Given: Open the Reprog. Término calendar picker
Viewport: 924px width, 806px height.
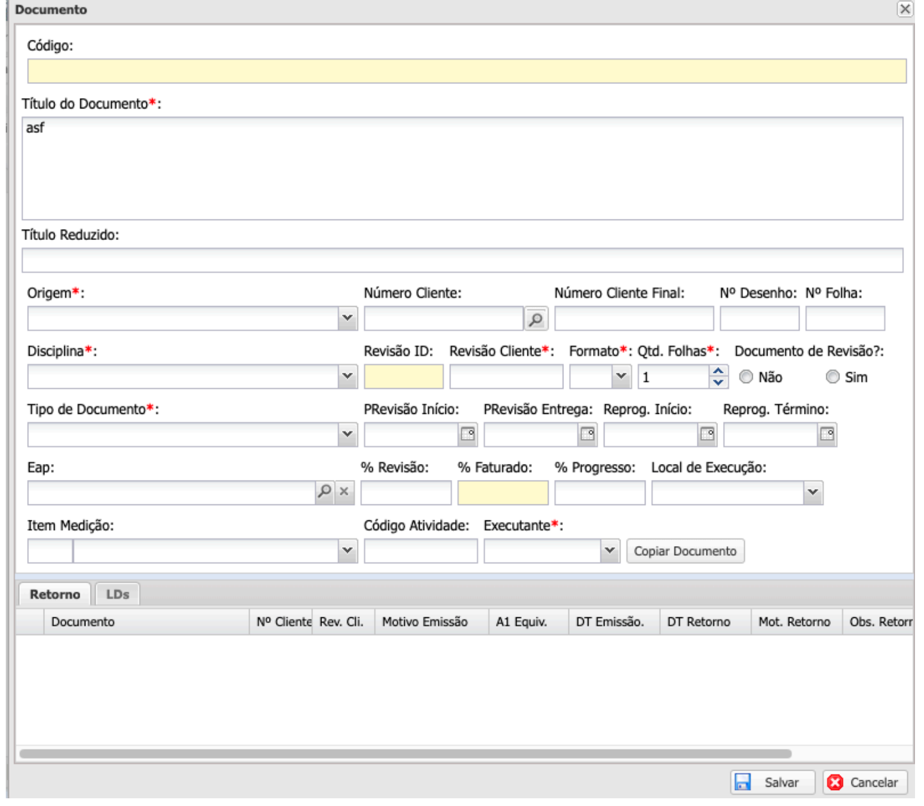Looking at the screenshot, I should (x=827, y=435).
